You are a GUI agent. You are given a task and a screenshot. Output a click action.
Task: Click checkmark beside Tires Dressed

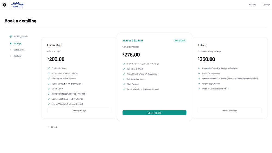(x=124, y=84)
